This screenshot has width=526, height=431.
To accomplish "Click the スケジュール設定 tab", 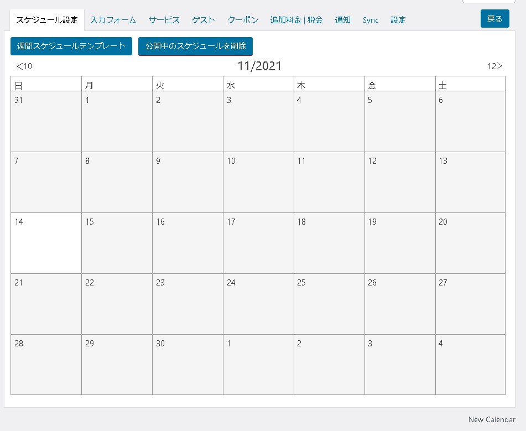I will click(47, 20).
